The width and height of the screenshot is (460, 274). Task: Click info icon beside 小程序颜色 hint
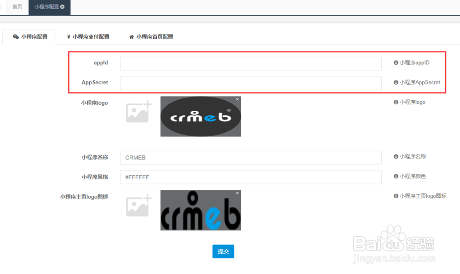point(396,176)
